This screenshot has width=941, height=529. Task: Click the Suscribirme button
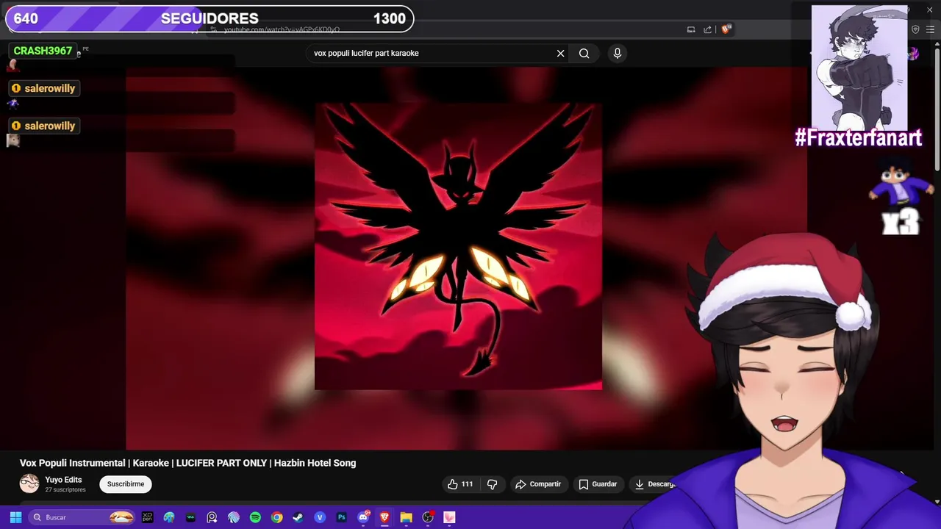tap(126, 484)
